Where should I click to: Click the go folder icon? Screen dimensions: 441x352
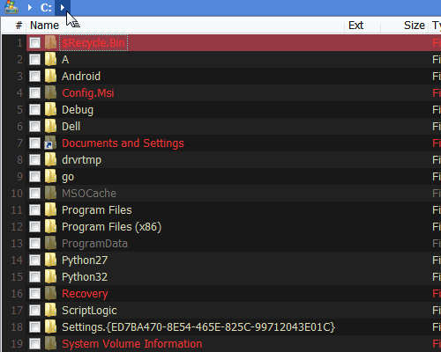50,176
